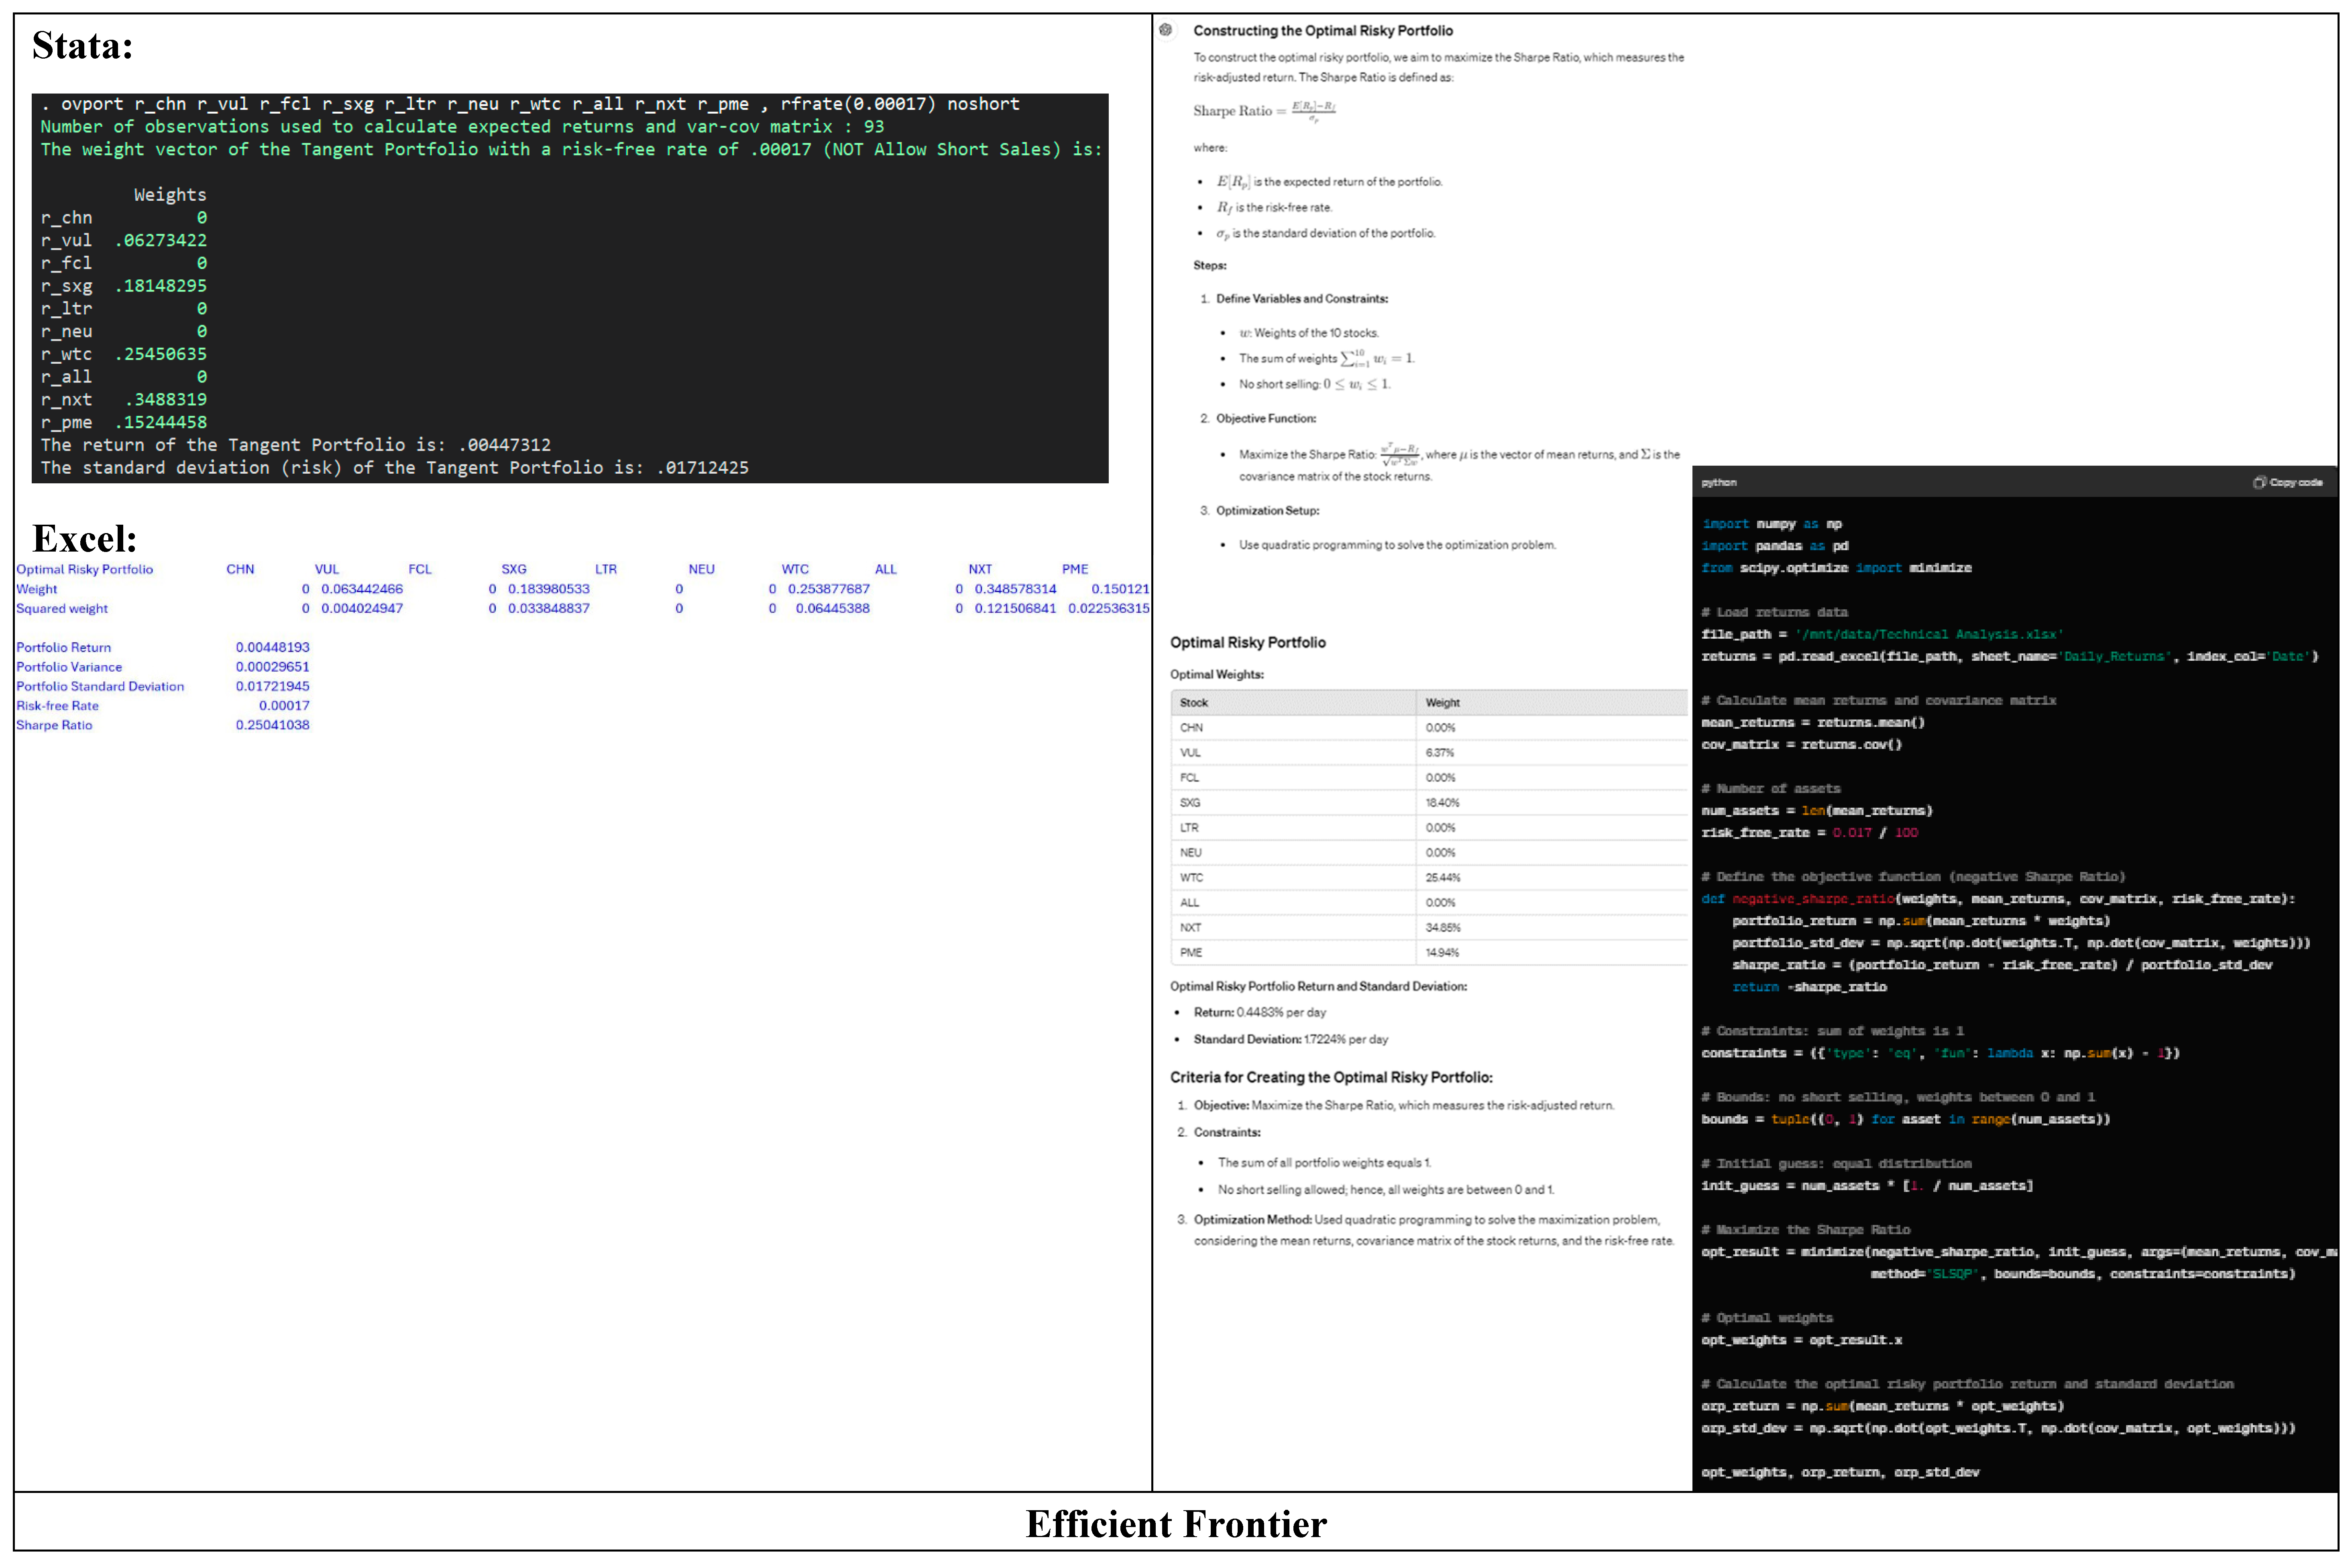Click the Efficient Frontier caption
Viewport: 2352px width, 1568px height.
point(1175,1524)
